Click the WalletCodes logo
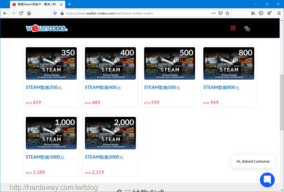284x192 pixels. point(47,28)
